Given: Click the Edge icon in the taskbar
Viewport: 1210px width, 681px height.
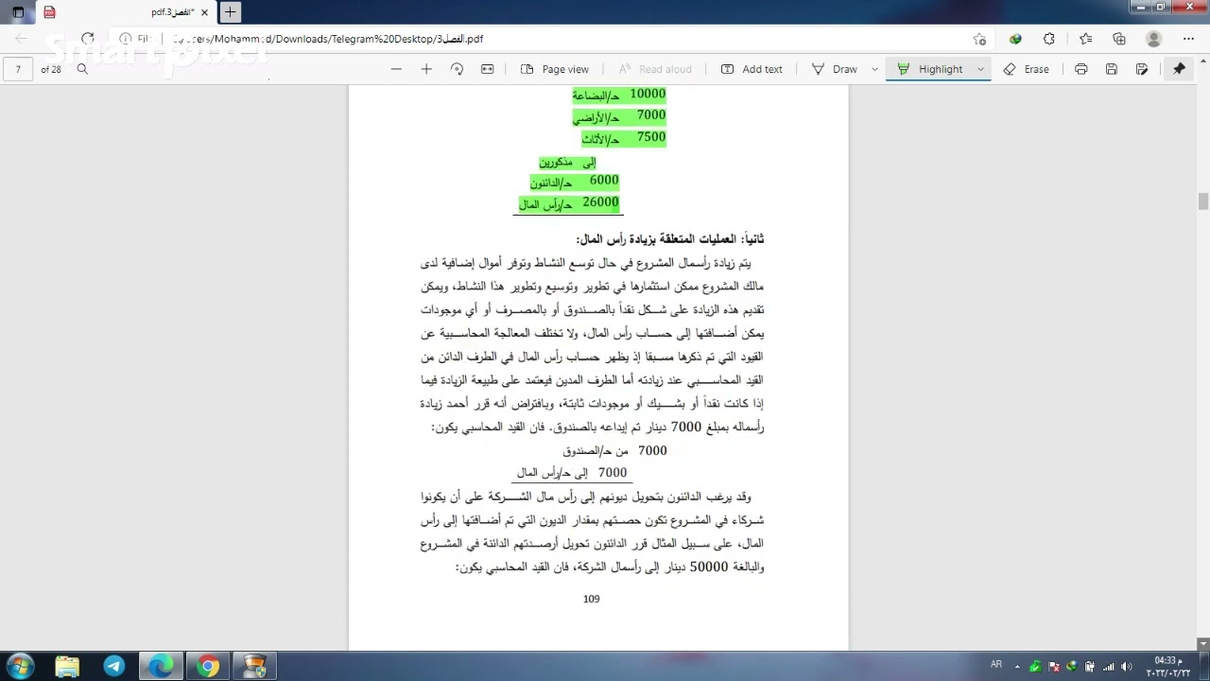Looking at the screenshot, I should coord(162,666).
